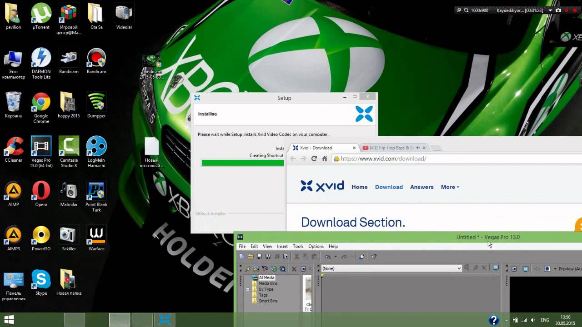The height and width of the screenshot is (327, 582).
Task: Open the µTorrent desktop icon
Action: [x=41, y=17]
